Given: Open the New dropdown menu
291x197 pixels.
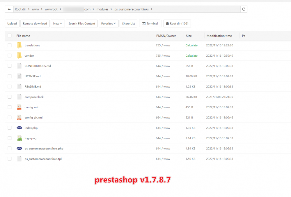Looking at the screenshot, I should pos(57,23).
